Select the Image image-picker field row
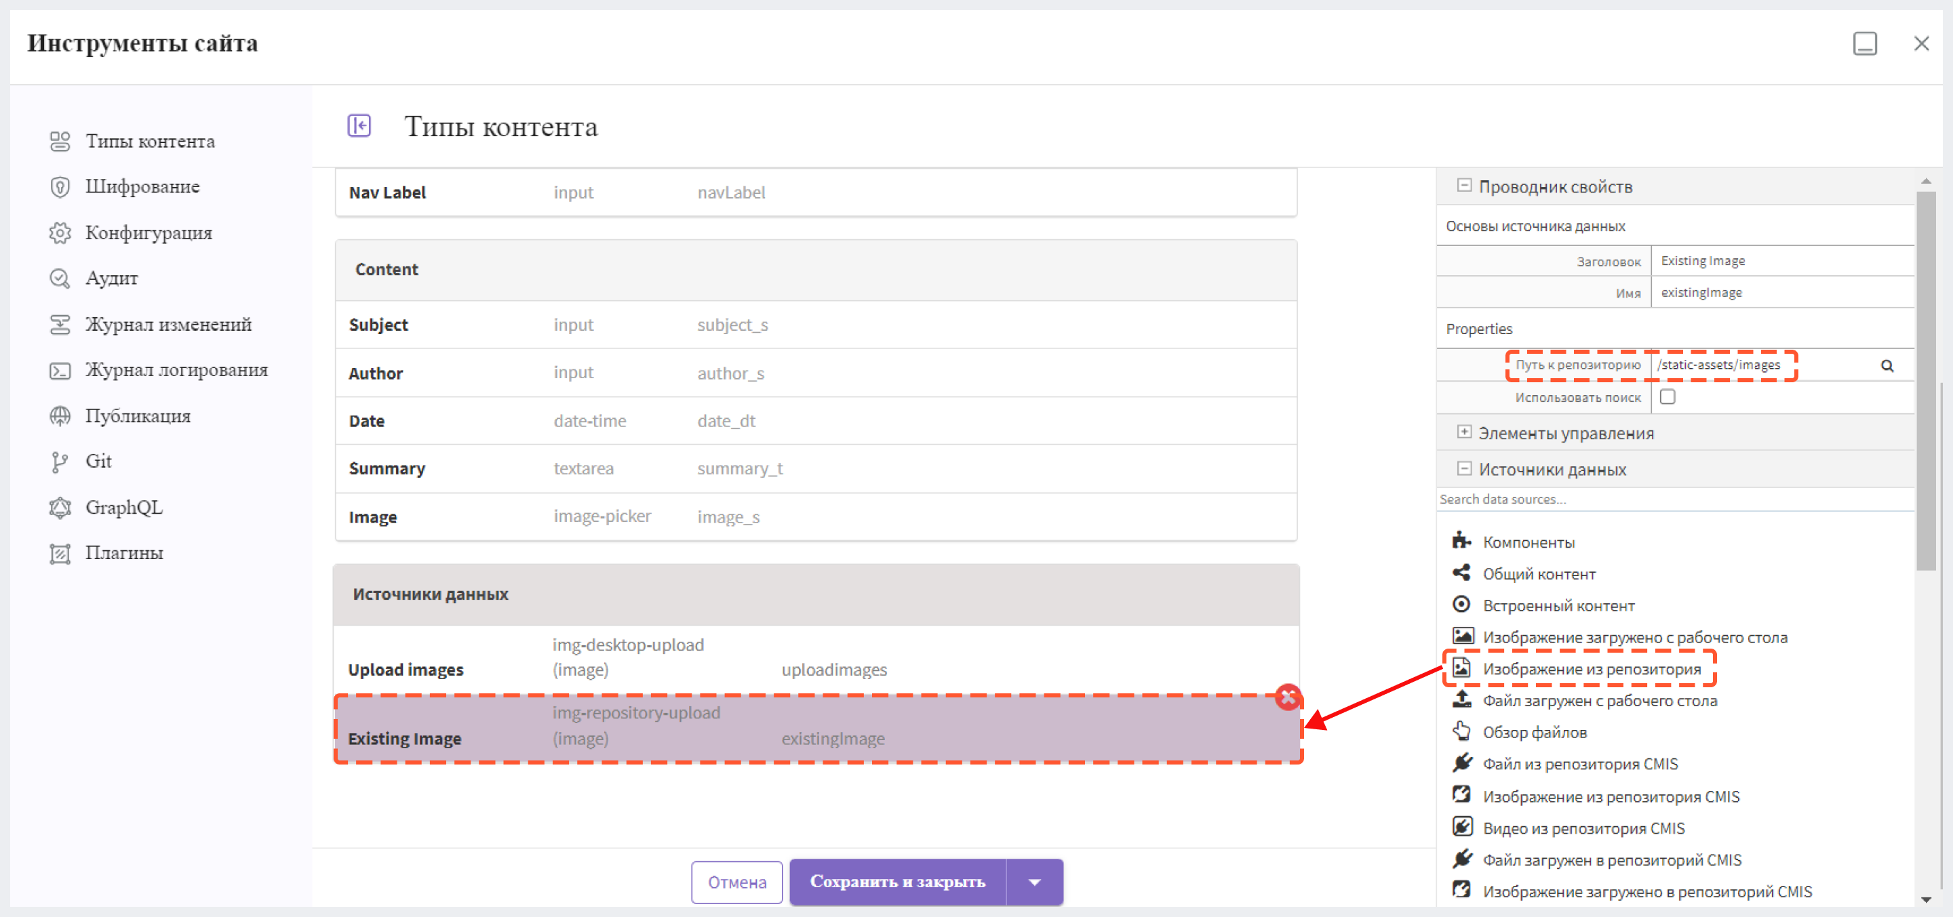Screen dimensions: 1953x917 pos(816,517)
